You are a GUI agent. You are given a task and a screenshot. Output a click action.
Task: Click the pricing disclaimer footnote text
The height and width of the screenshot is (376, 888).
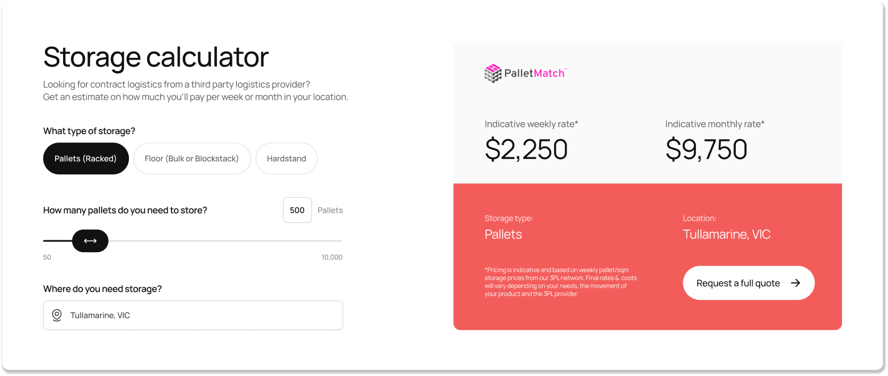pyautogui.click(x=560, y=282)
